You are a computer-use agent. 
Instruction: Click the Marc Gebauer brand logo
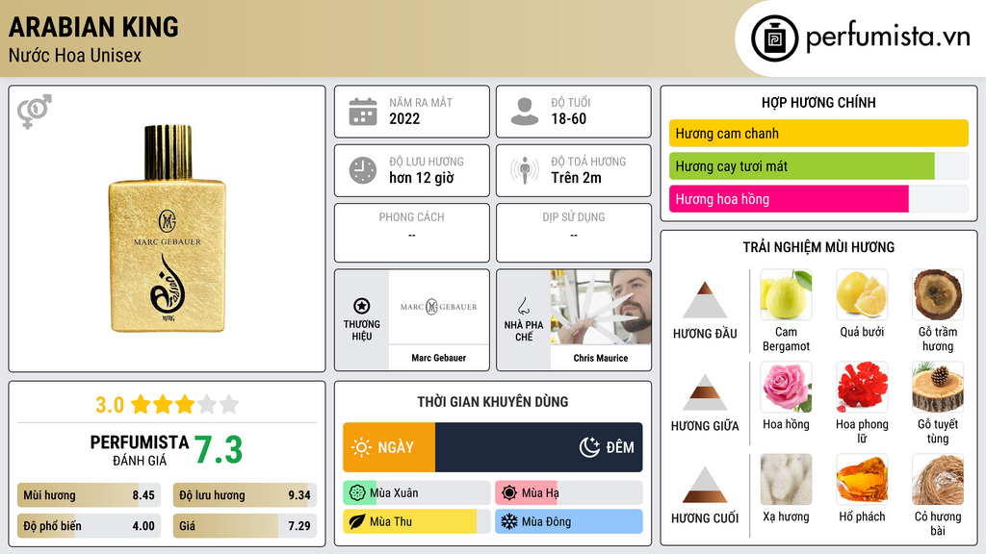[x=439, y=307]
